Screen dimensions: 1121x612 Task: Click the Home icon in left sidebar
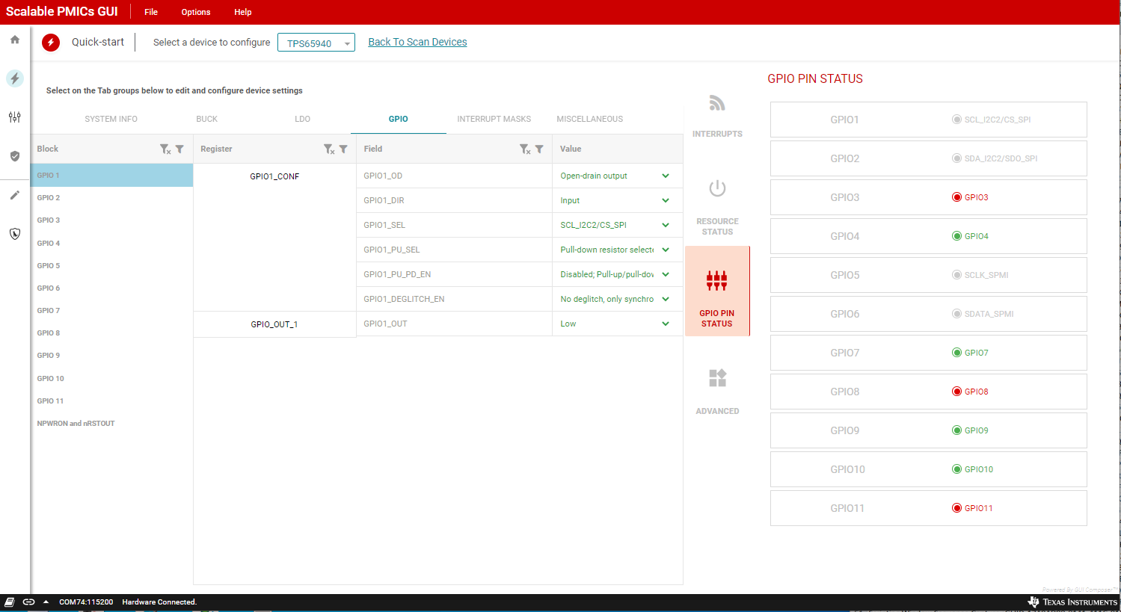(15, 40)
